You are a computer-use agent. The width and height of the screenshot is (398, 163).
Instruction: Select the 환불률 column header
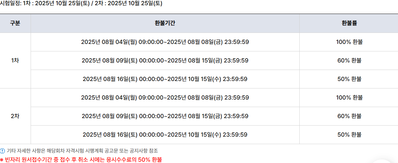pyautogui.click(x=349, y=23)
